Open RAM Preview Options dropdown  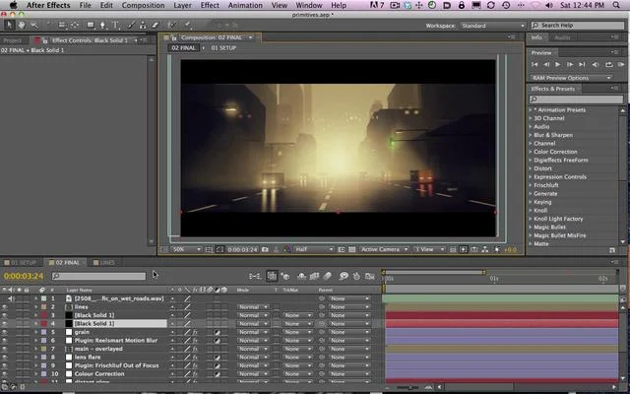click(x=571, y=78)
